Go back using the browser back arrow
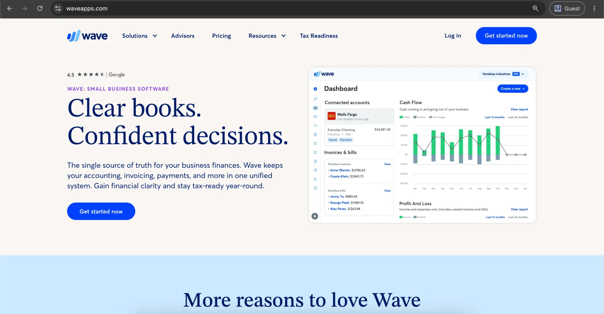Image resolution: width=604 pixels, height=314 pixels. tap(10, 8)
